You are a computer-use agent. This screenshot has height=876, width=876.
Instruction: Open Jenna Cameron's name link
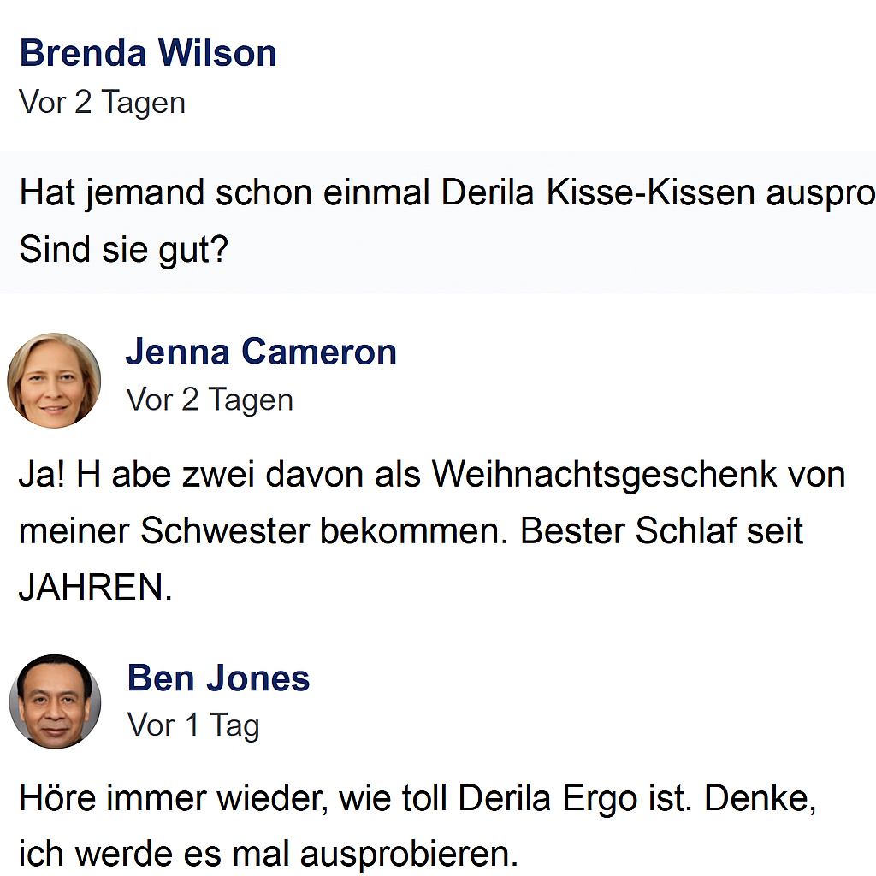point(261,352)
